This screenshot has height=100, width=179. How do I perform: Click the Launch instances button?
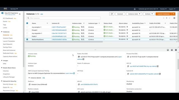[163, 14]
